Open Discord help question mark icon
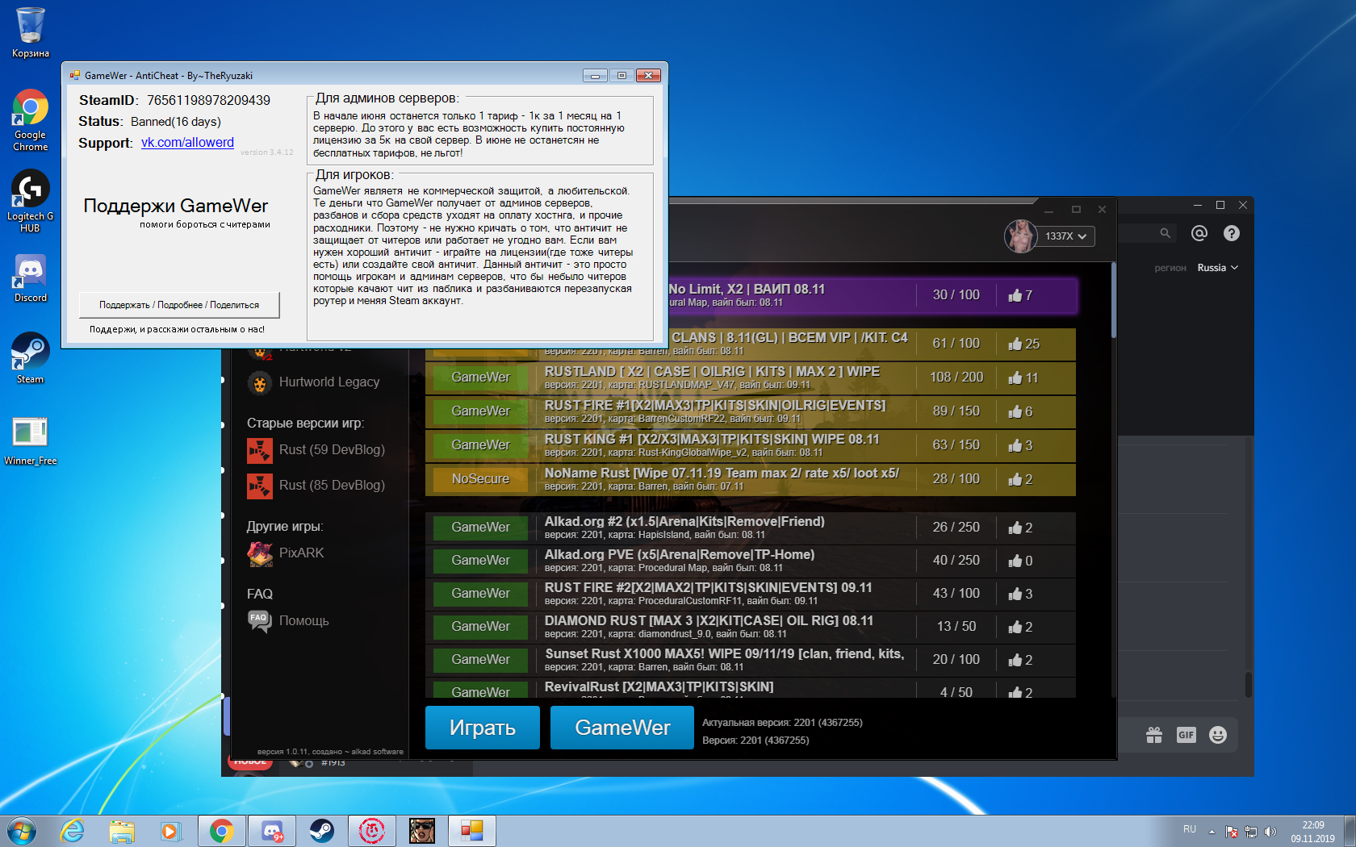1356x847 pixels. click(x=1231, y=233)
